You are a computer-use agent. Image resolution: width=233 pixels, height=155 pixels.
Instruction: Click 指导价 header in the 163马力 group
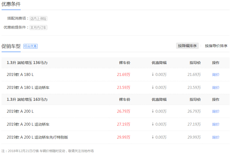coord(195,99)
